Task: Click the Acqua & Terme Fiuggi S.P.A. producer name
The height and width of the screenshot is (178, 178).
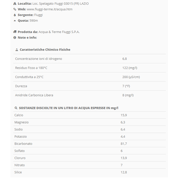Action: [59, 32]
